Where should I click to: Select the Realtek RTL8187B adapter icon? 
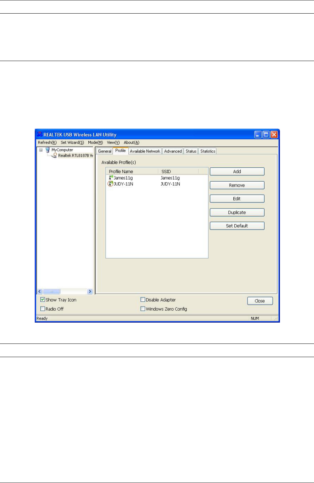click(x=54, y=156)
